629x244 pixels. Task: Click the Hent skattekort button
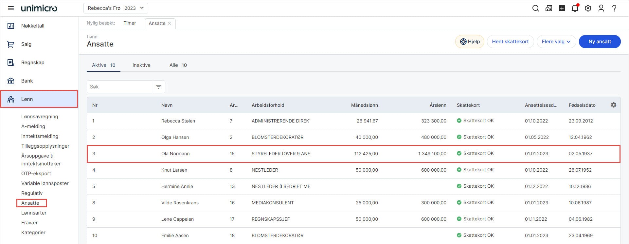click(510, 42)
